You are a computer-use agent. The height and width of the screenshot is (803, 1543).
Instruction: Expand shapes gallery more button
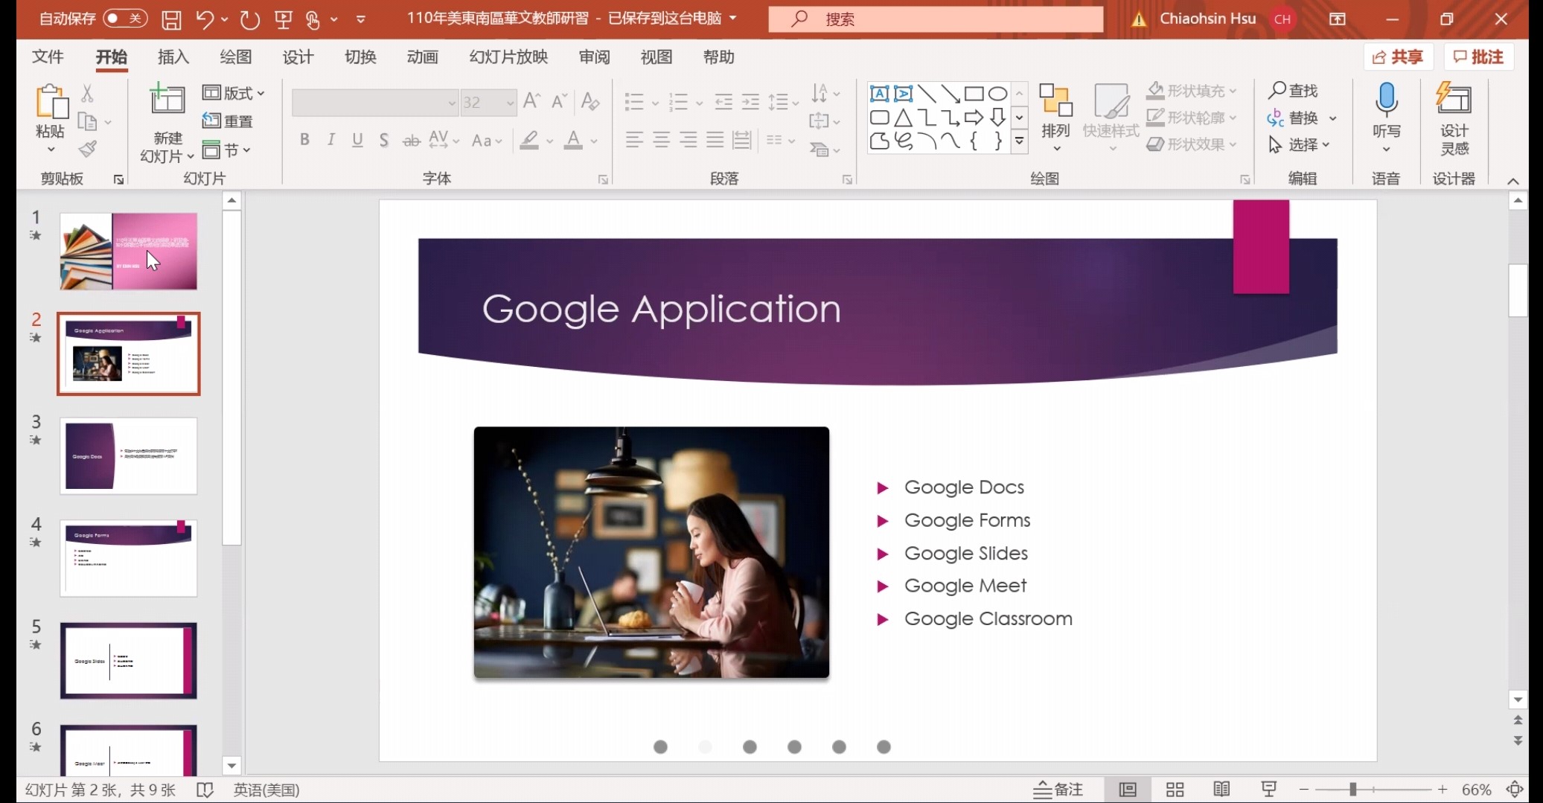[x=1020, y=141]
